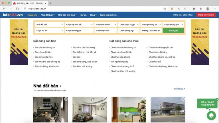
Task: Click Xem tất cả link
Action: [179, 89]
